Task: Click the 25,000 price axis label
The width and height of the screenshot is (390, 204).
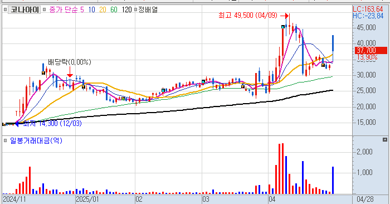Action: click(x=366, y=91)
